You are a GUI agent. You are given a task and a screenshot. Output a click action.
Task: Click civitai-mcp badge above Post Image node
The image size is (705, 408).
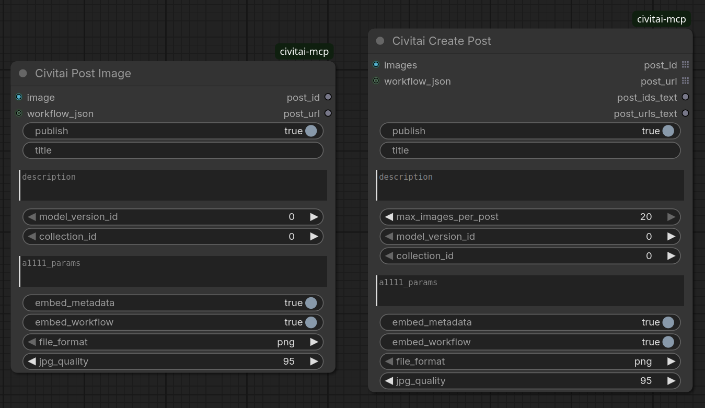coord(304,52)
